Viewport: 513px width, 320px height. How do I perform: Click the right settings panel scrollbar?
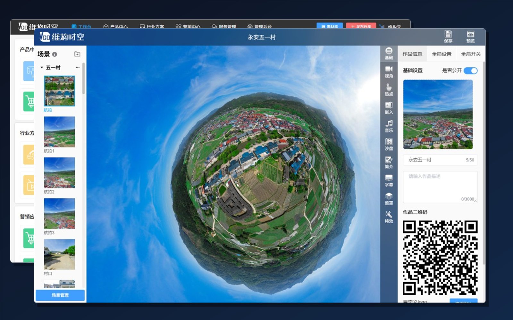point(484,163)
